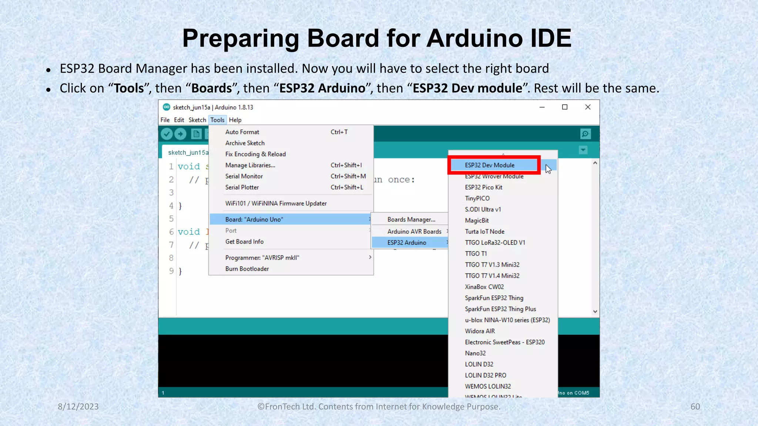Select ESP32 Wrover Module board
Image resolution: width=758 pixels, height=426 pixels.
(503, 176)
